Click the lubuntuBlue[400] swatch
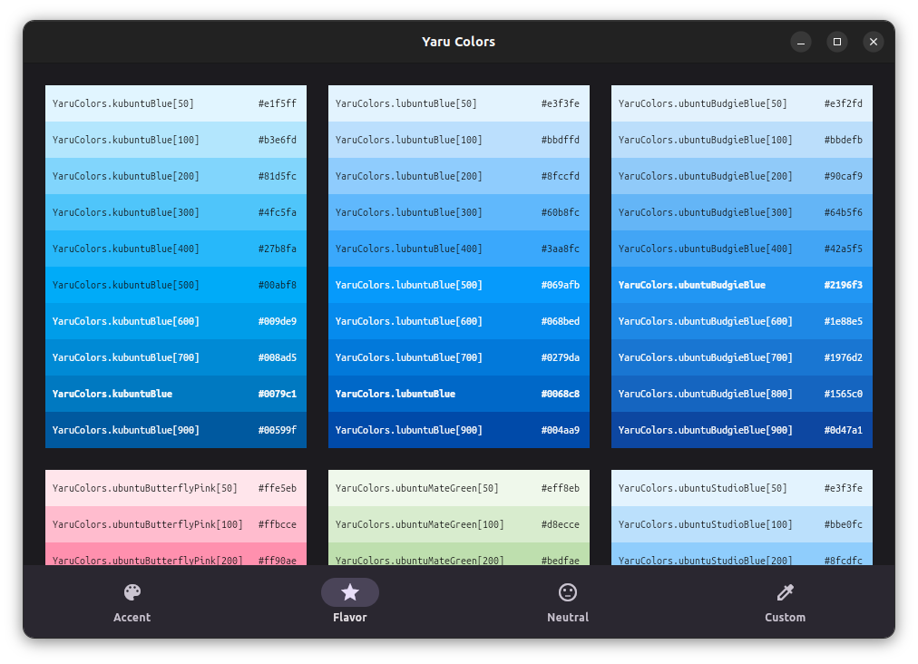Viewport: 918px width, 664px height. (459, 249)
